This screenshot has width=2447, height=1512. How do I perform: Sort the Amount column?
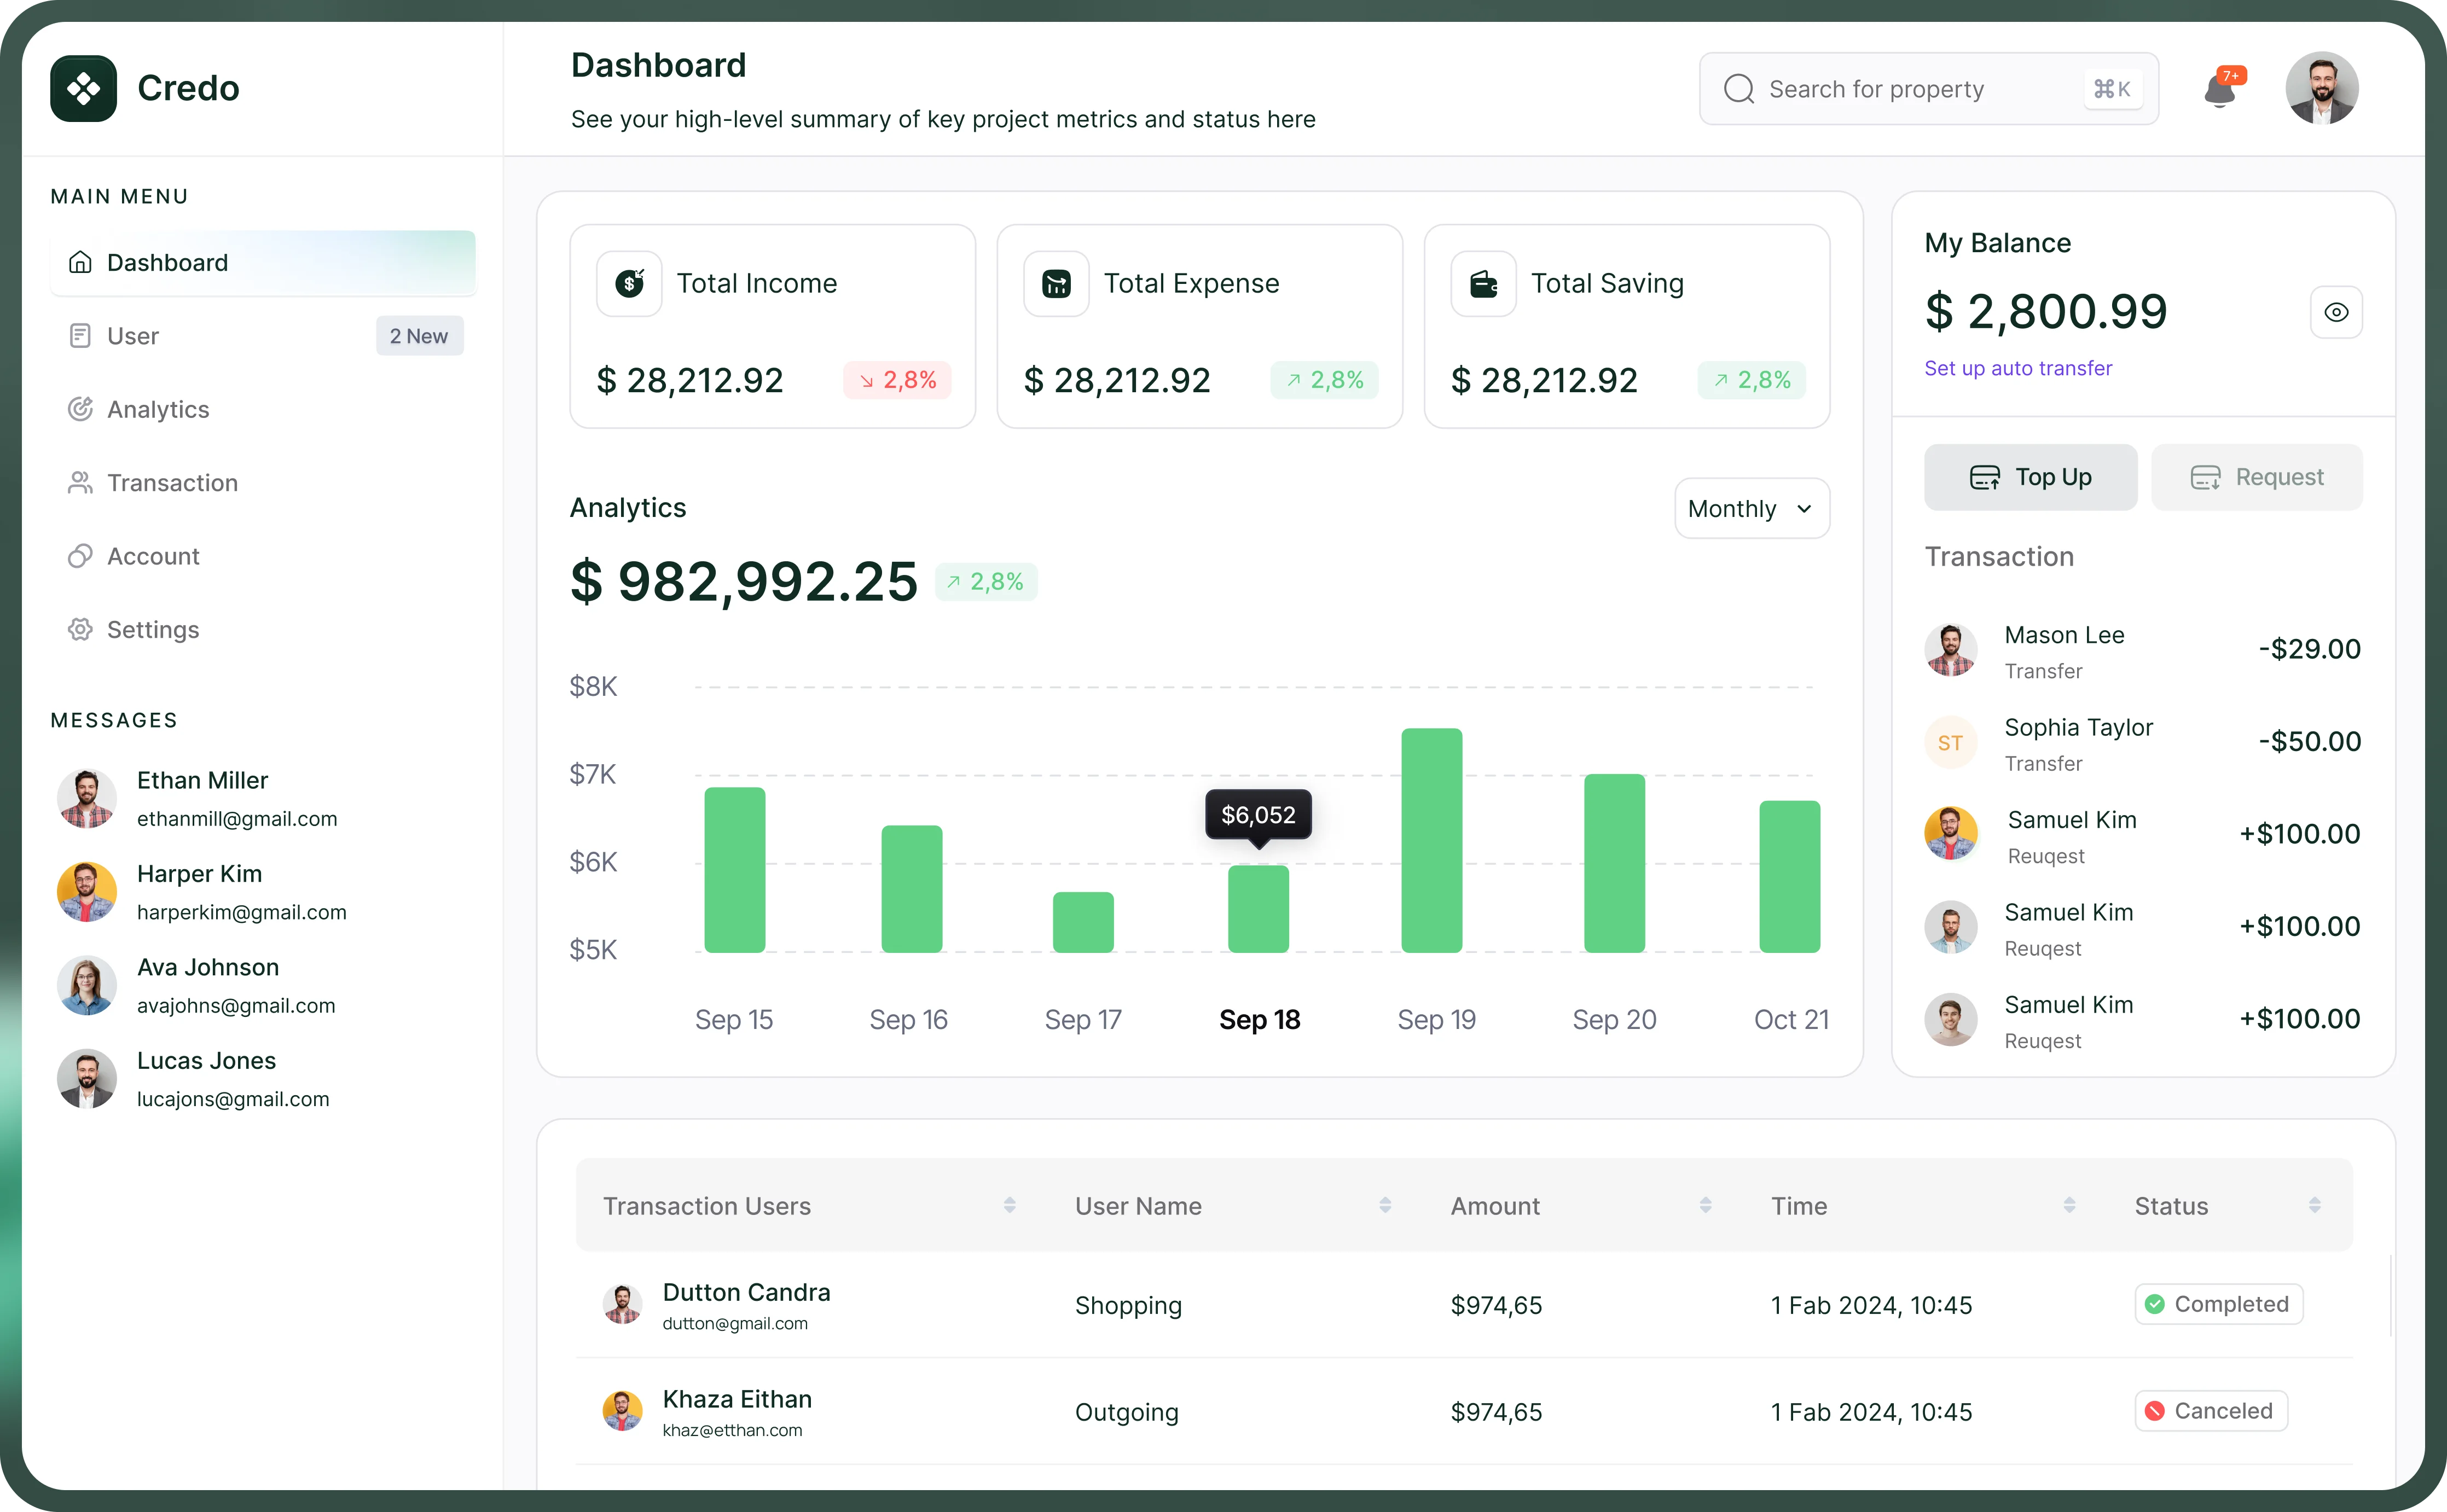[x=1706, y=1205]
